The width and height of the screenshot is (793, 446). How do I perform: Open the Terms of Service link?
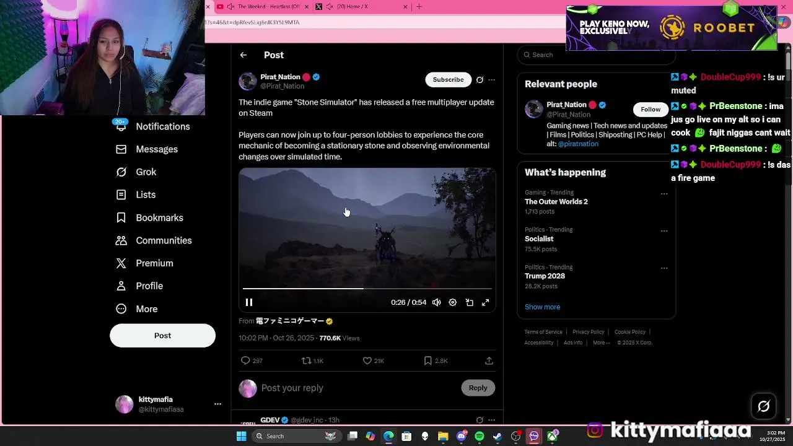tap(543, 332)
